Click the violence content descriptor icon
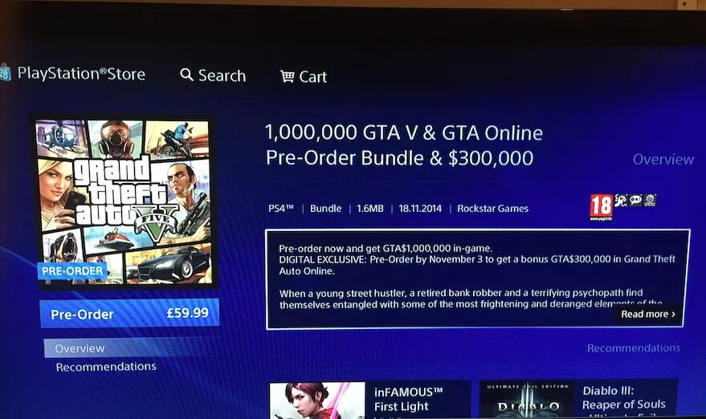706x419 pixels. (622, 201)
